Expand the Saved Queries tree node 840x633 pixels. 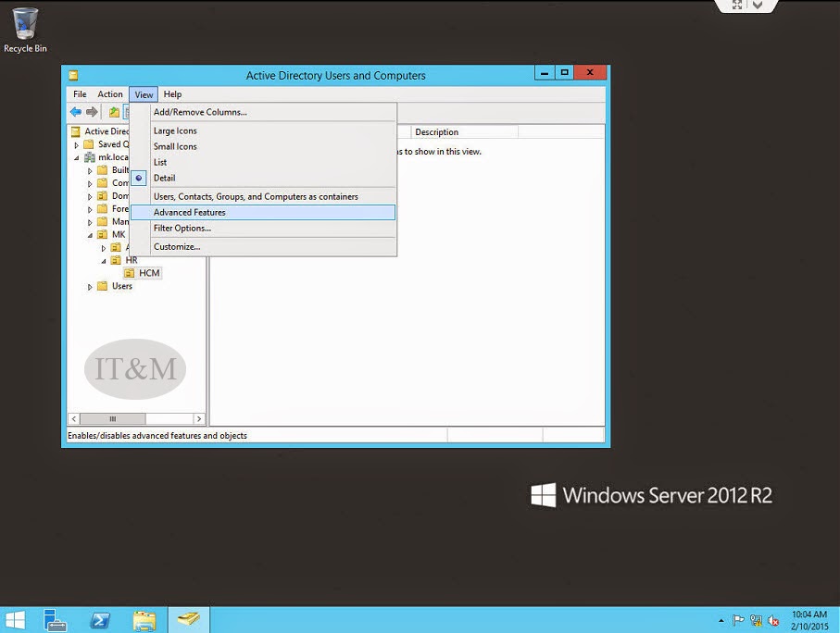[75, 144]
